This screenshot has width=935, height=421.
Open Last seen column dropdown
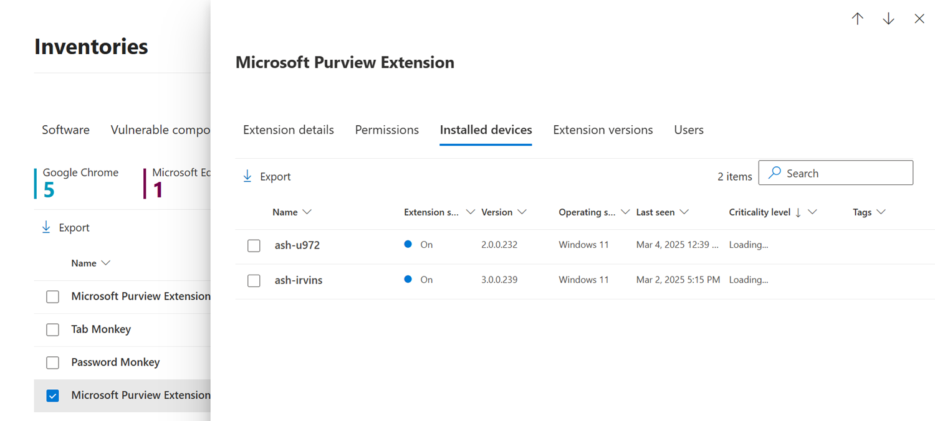(x=684, y=212)
